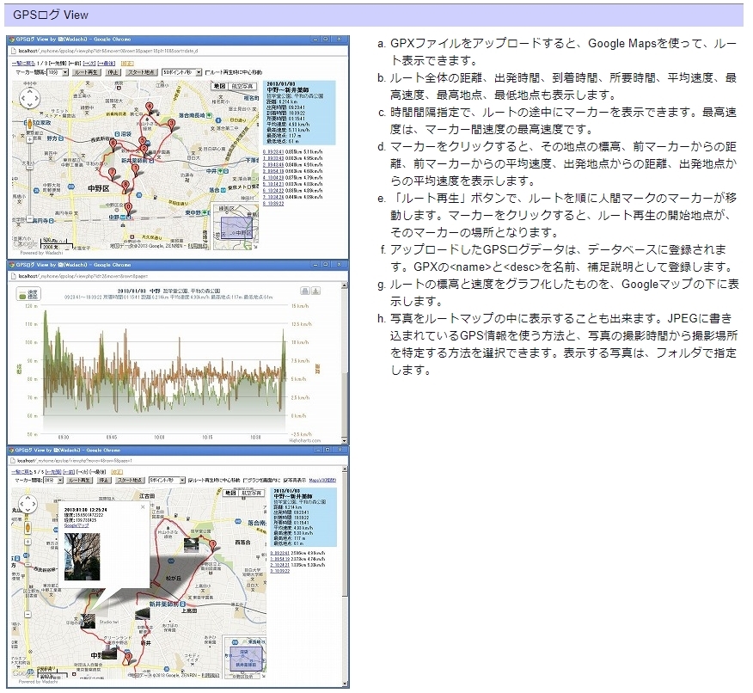753x693 pixels.
Task: Click pan control in bottom photo map window
Action: point(28,504)
